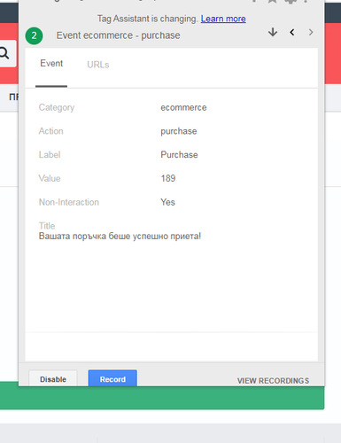Switch to the URLs tab

pos(98,65)
